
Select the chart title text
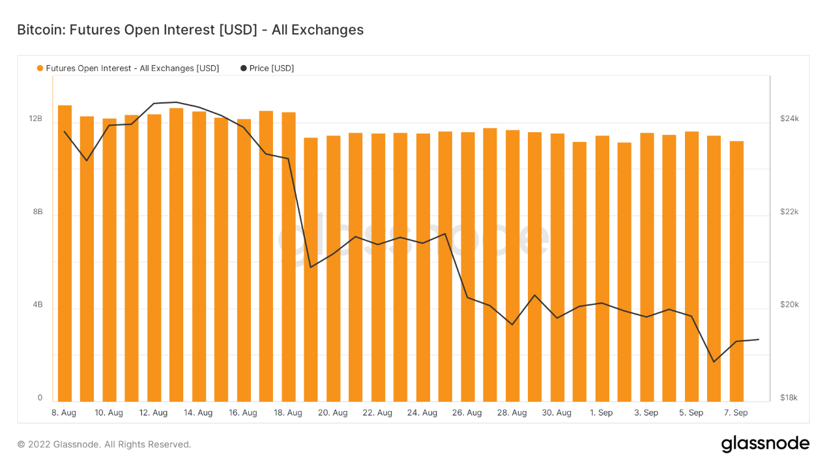pos(190,30)
